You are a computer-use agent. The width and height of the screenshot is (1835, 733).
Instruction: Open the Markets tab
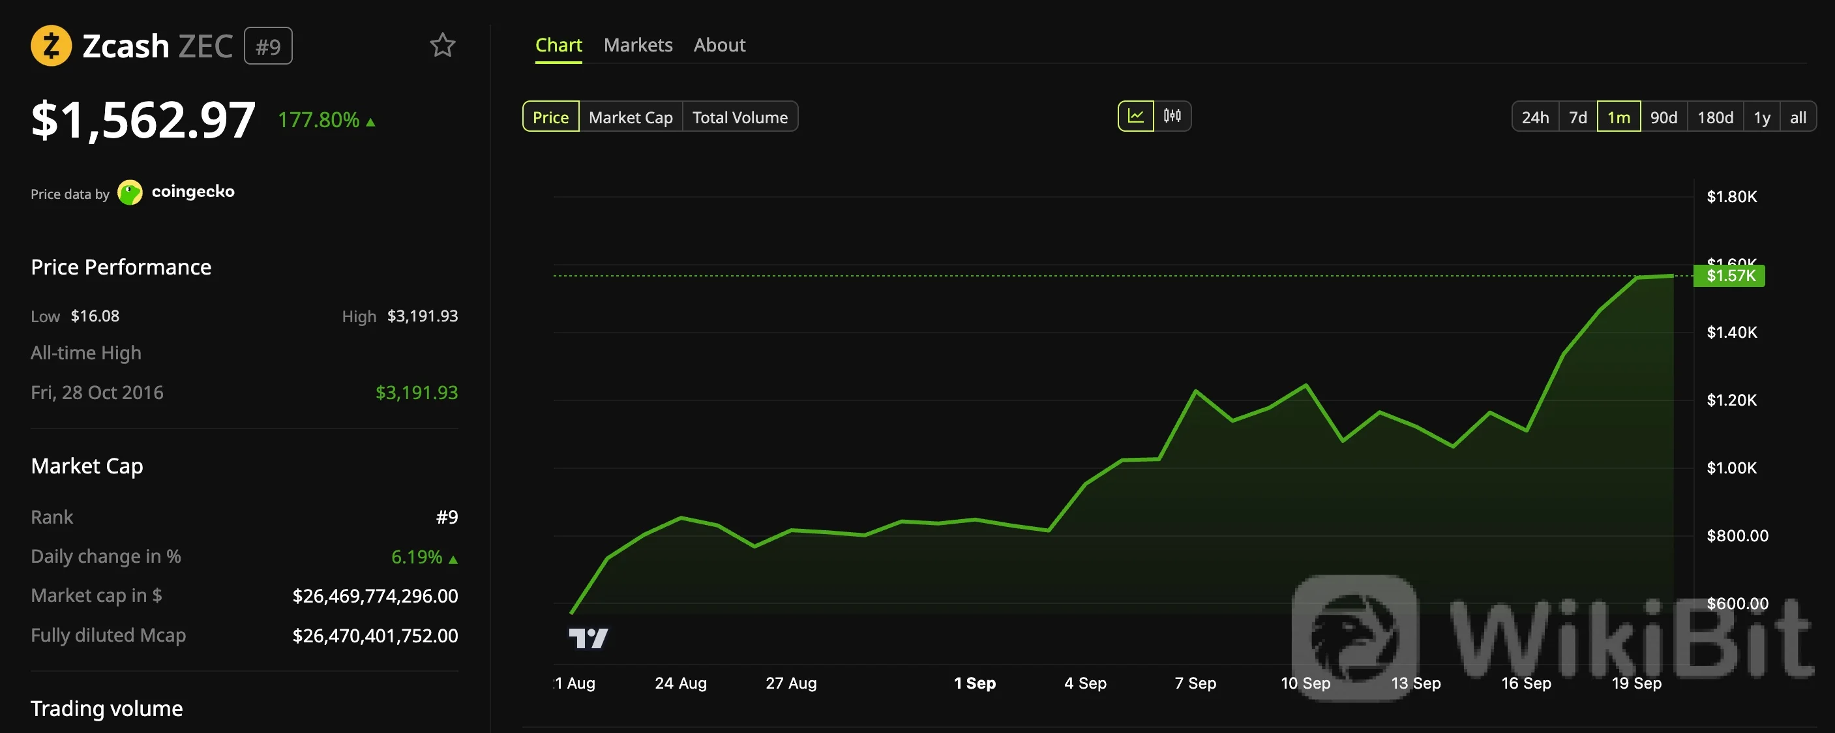[638, 45]
